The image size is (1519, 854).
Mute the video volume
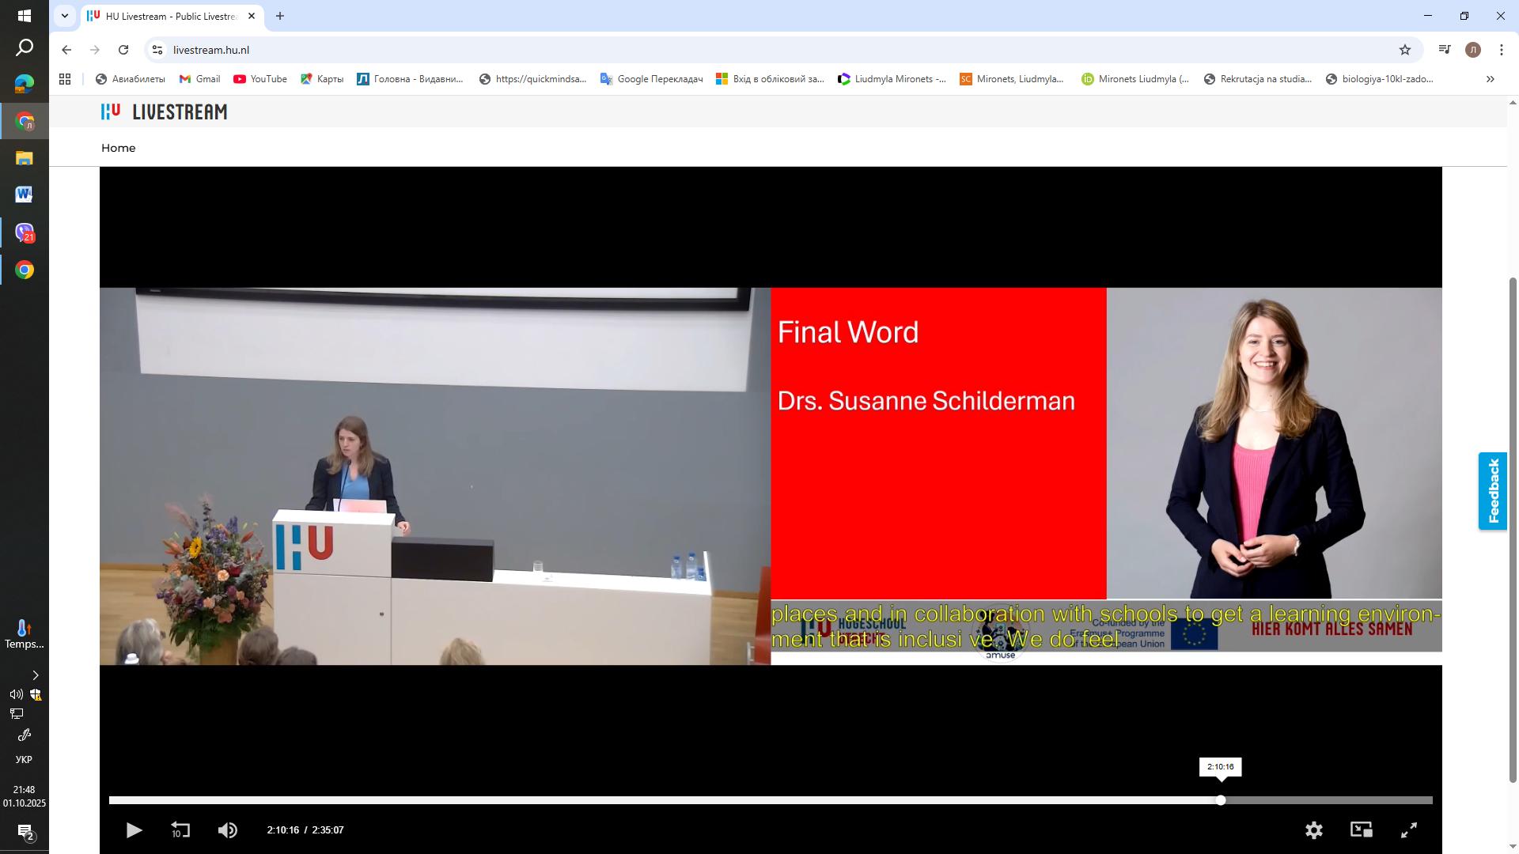click(228, 829)
